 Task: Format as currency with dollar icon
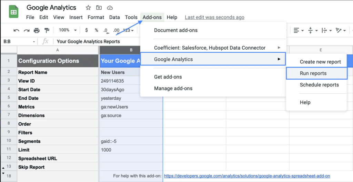87,30
